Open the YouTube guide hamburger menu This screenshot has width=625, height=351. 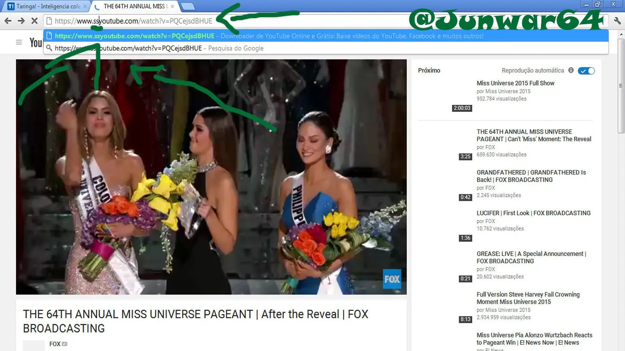19,42
